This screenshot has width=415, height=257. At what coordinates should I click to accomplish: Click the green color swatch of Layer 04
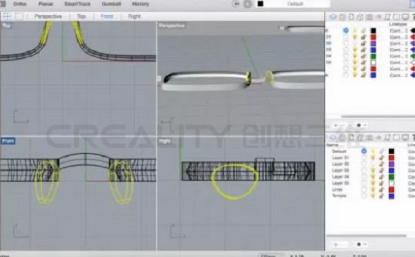tap(391, 177)
